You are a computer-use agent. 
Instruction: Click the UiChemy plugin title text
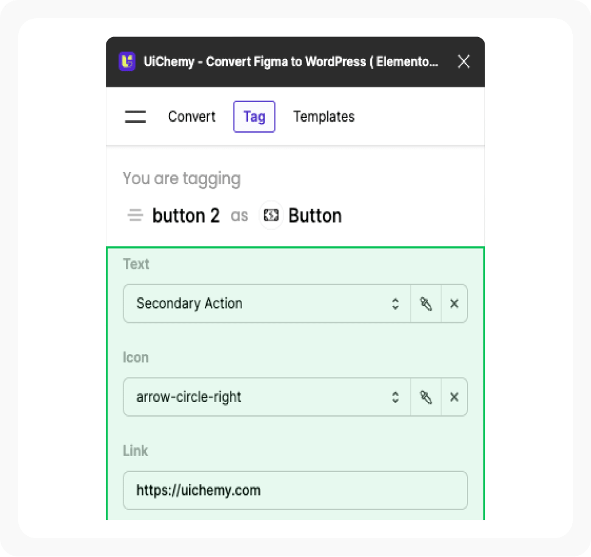291,61
